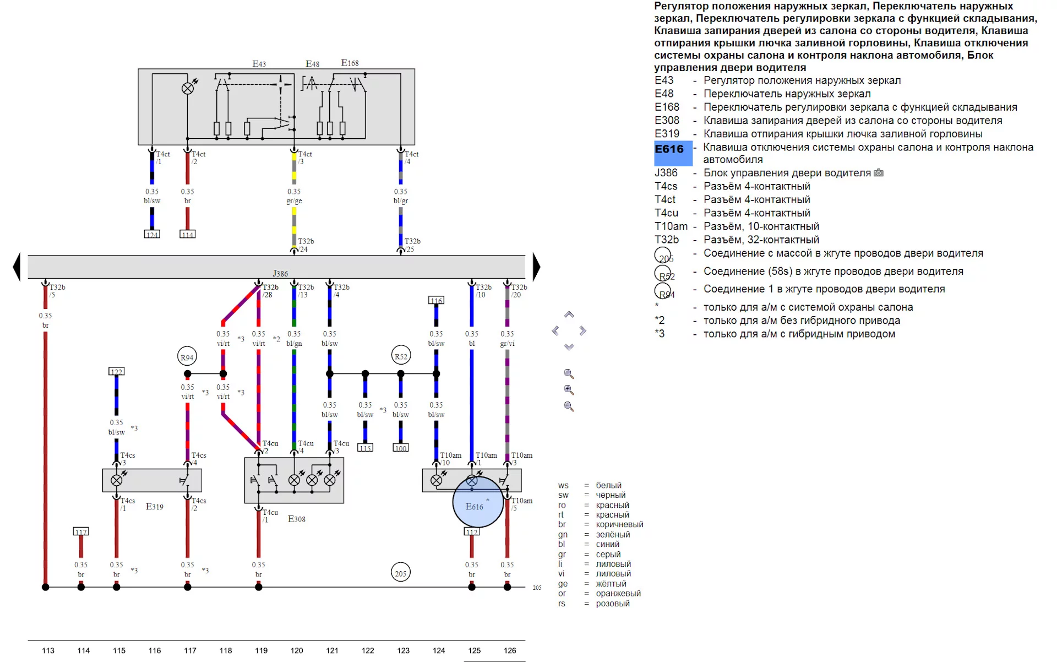1057x662 pixels.
Task: Open the camera icon next to J386
Action: pos(879,173)
